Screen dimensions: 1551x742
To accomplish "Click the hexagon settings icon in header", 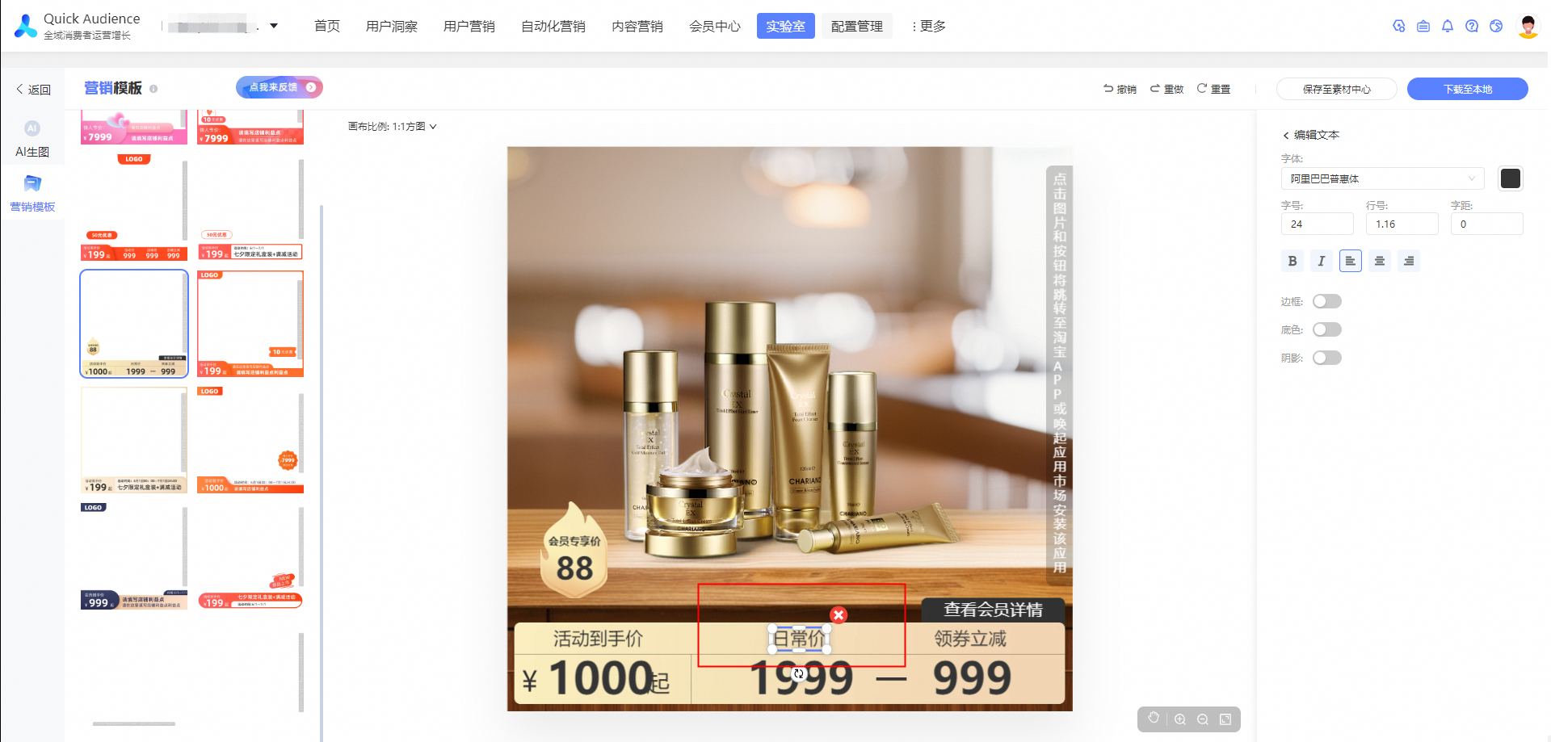I will pyautogui.click(x=1399, y=26).
